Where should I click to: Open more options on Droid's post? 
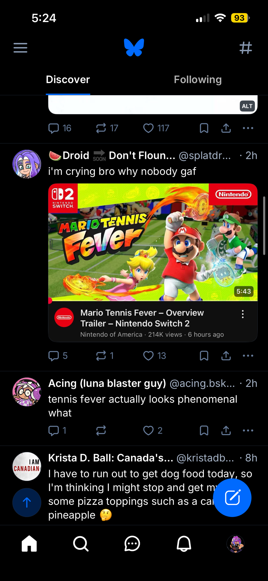coord(248,356)
